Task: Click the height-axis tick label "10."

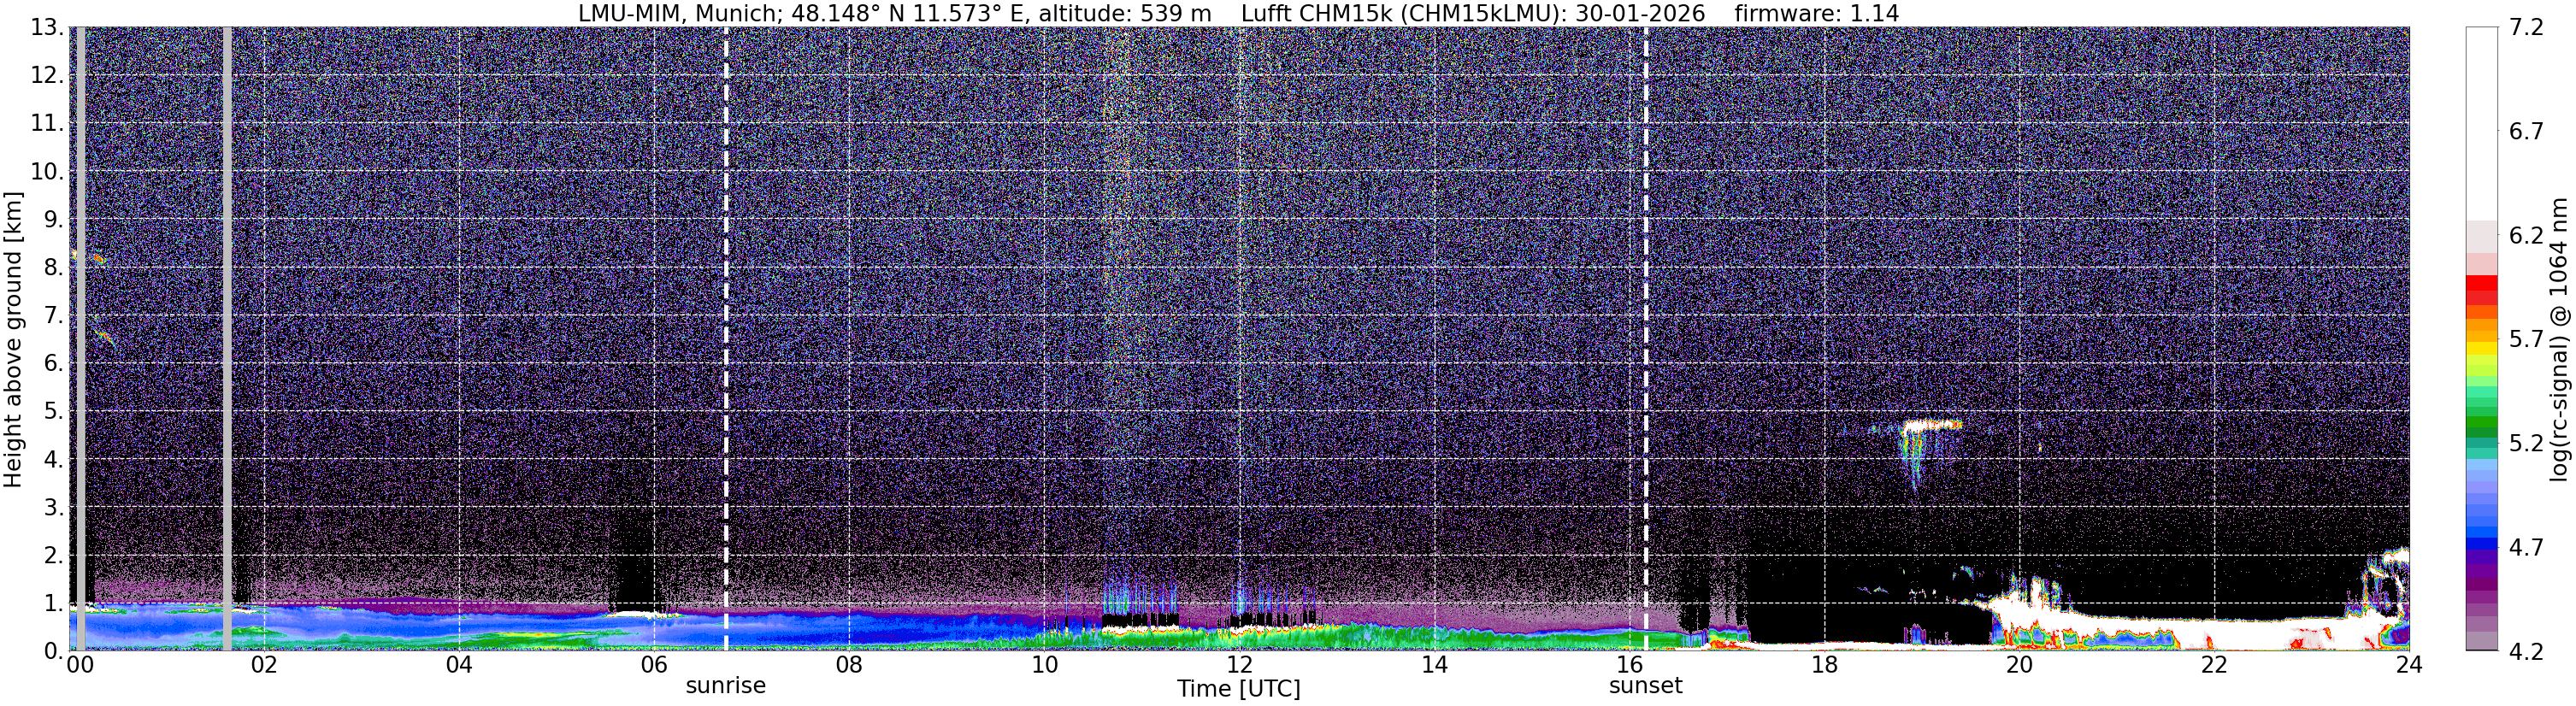Action: coord(47,171)
